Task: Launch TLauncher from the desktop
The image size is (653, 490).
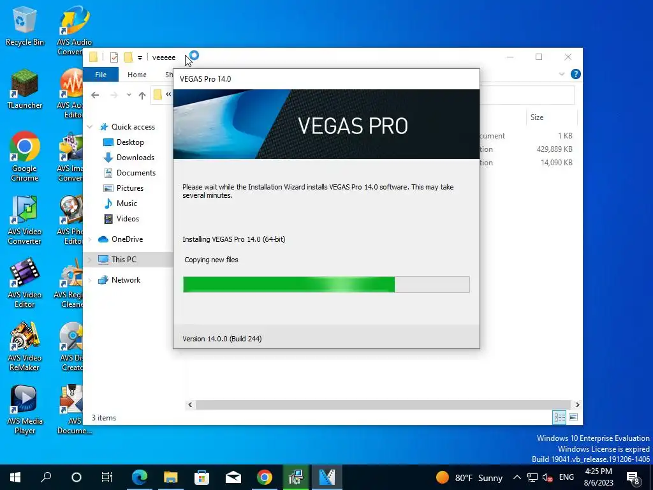Action: (x=25, y=89)
